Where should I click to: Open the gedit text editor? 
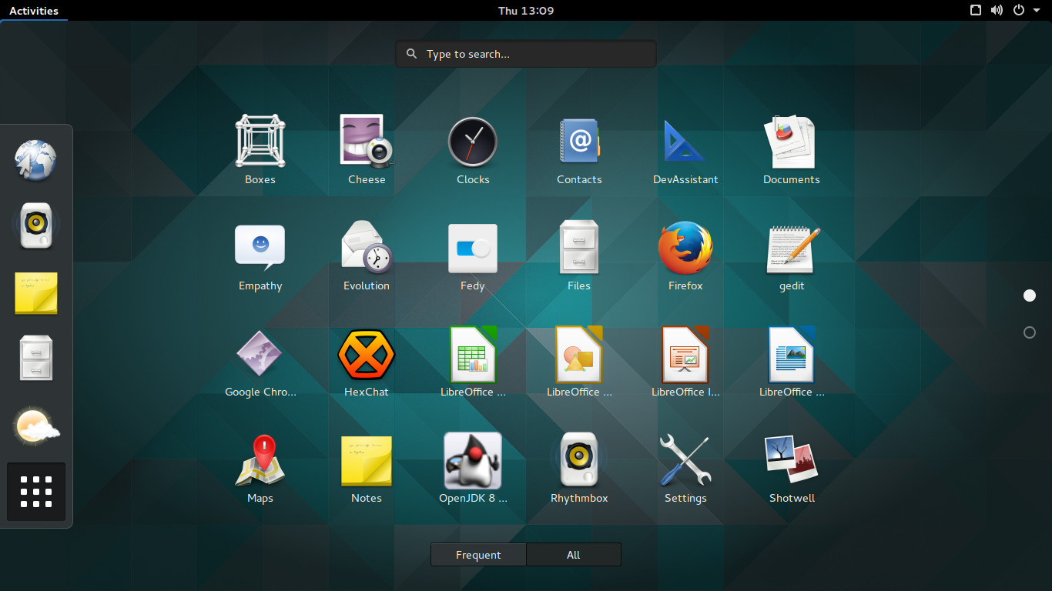point(792,249)
